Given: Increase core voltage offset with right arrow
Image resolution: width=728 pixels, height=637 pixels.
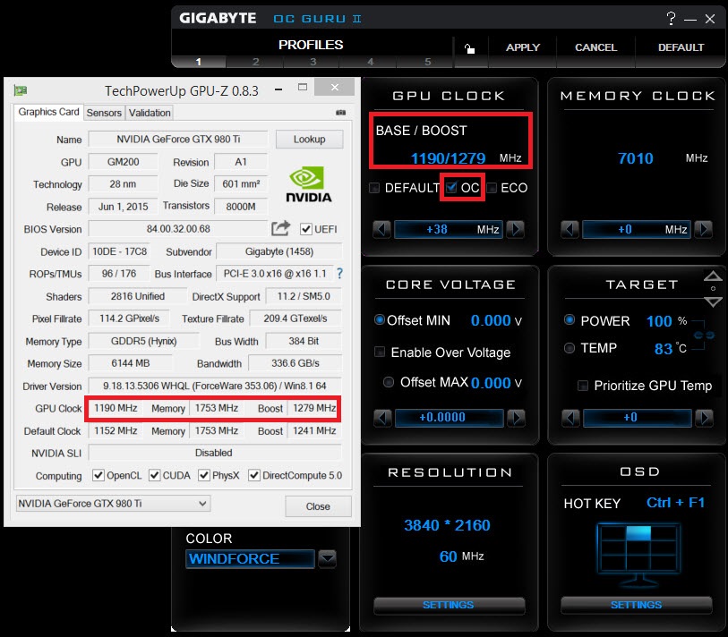Looking at the screenshot, I should point(517,418).
